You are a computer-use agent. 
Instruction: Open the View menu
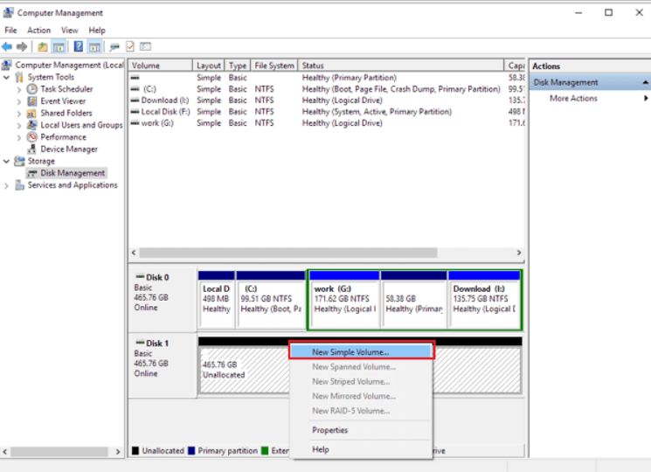click(69, 30)
